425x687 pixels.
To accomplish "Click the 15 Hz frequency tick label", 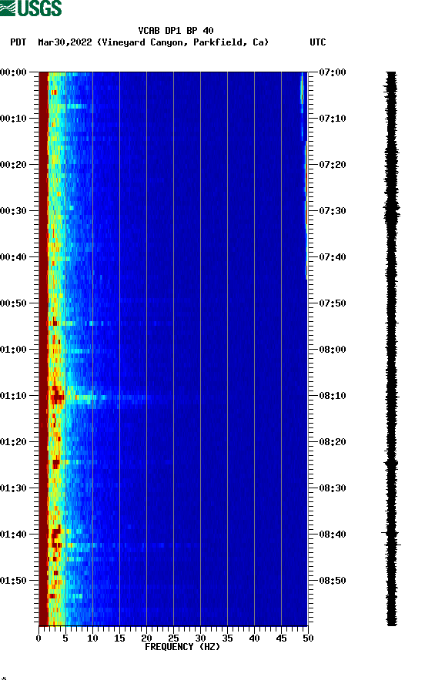I will click(x=119, y=638).
